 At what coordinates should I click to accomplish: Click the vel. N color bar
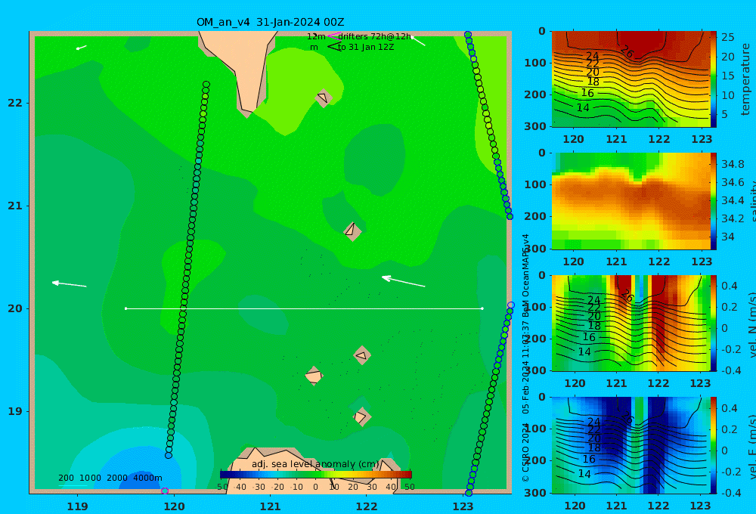click(714, 323)
